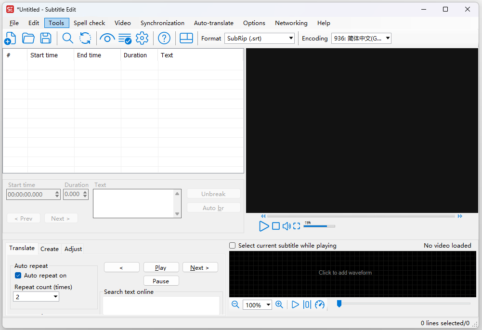Click the spell check lines-with-checkmark icon

125,39
